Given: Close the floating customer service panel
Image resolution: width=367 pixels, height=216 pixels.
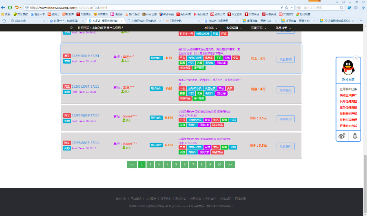Looking at the screenshot, I should coord(356,58).
